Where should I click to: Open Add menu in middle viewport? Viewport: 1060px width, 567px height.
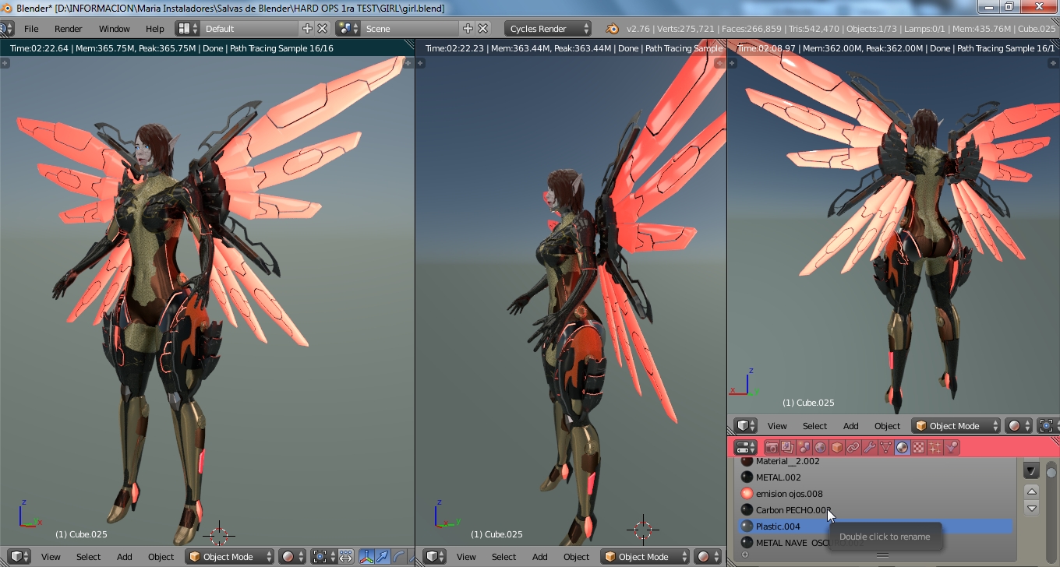[x=540, y=557]
